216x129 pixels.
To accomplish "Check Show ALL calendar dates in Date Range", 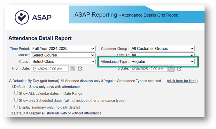I will click(16, 93).
